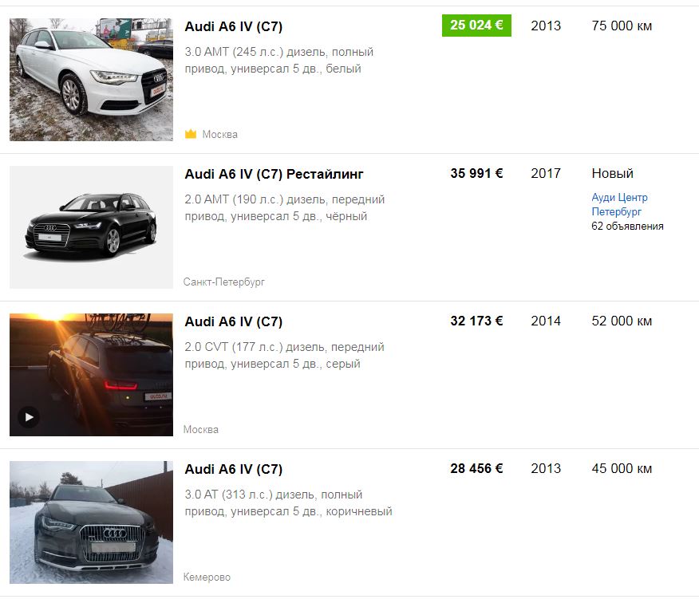The height and width of the screenshot is (603, 699).
Task: Click the year 2013 in the 75 000 км row
Action: (x=546, y=26)
